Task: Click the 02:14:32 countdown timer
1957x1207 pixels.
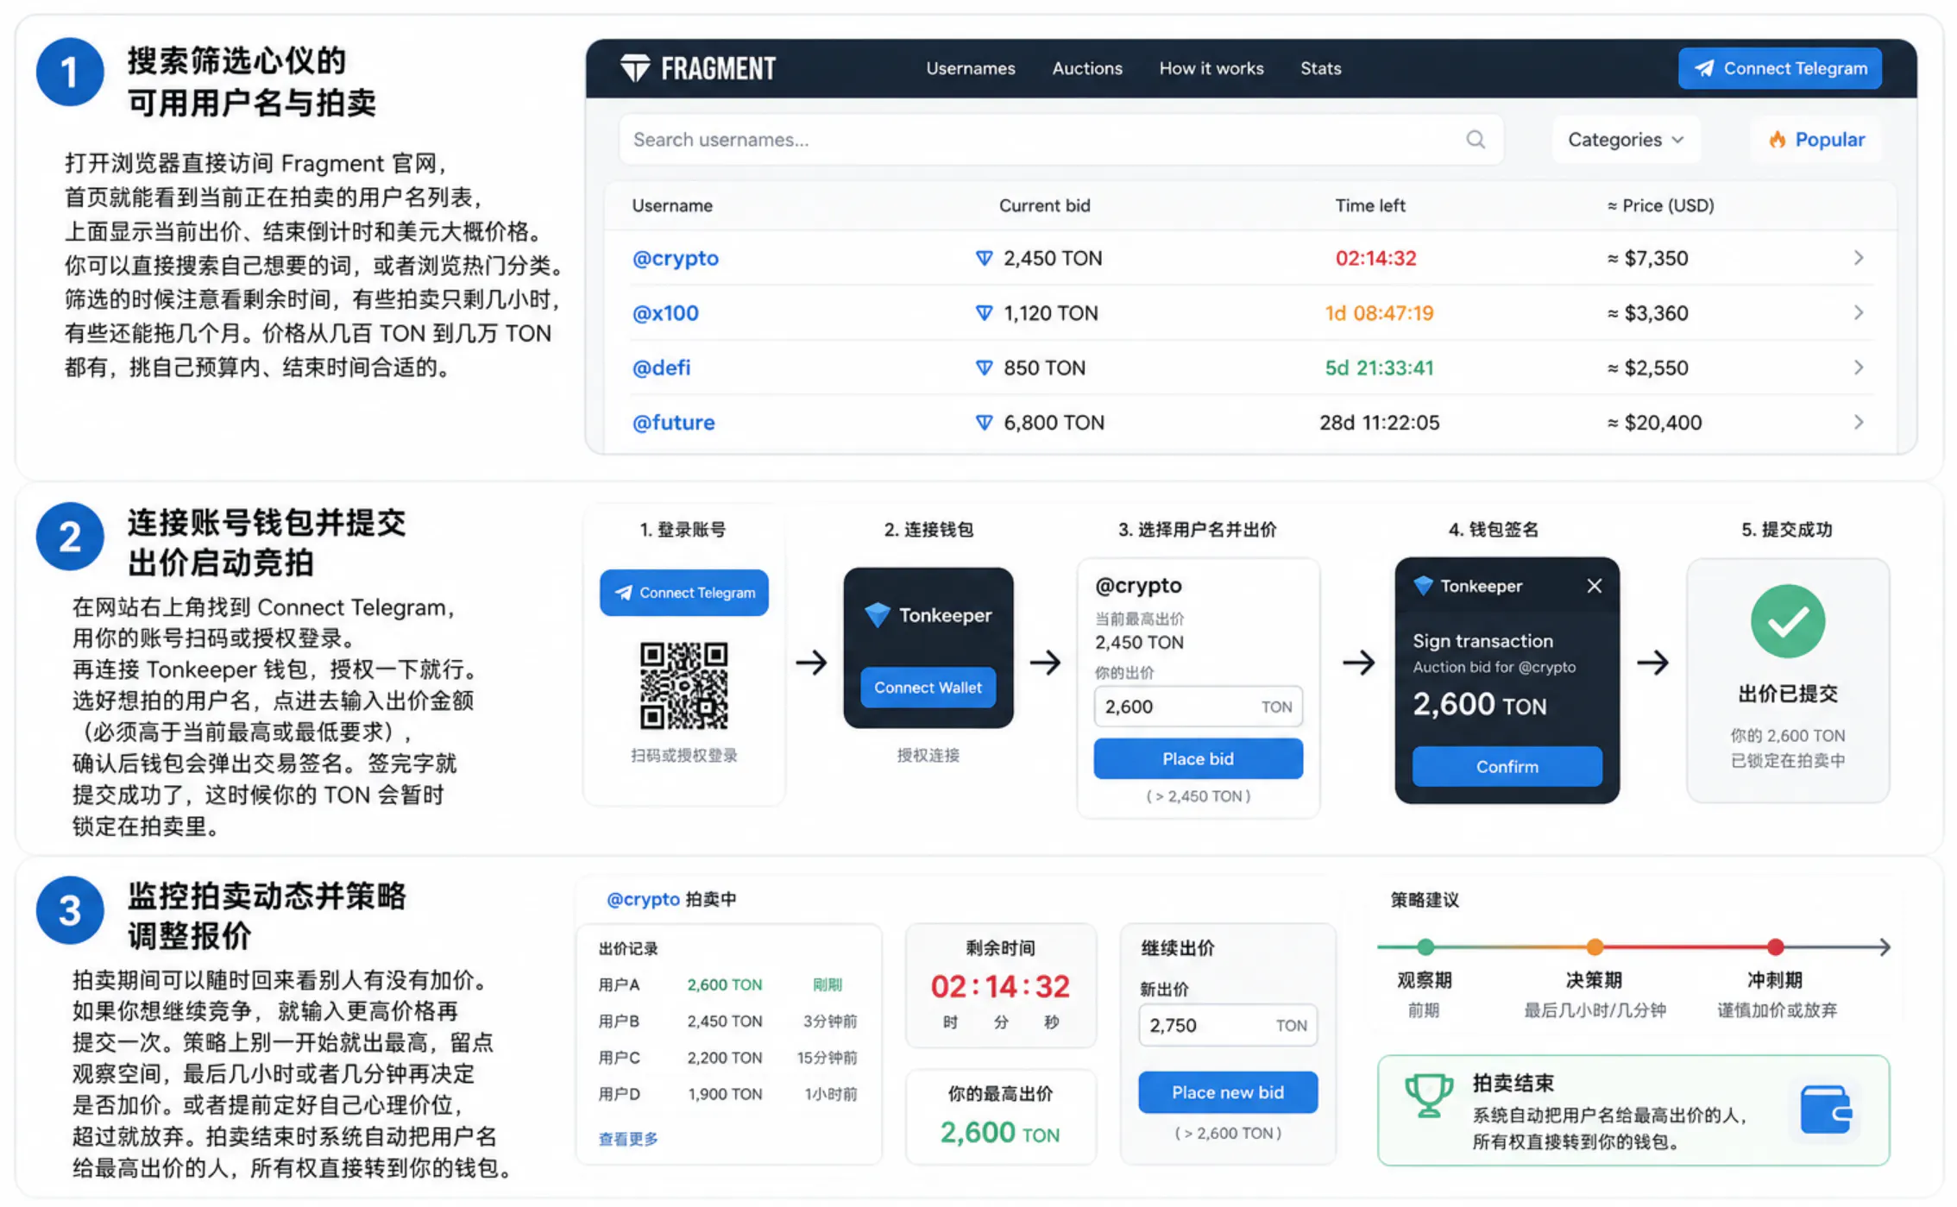Action: [1000, 986]
